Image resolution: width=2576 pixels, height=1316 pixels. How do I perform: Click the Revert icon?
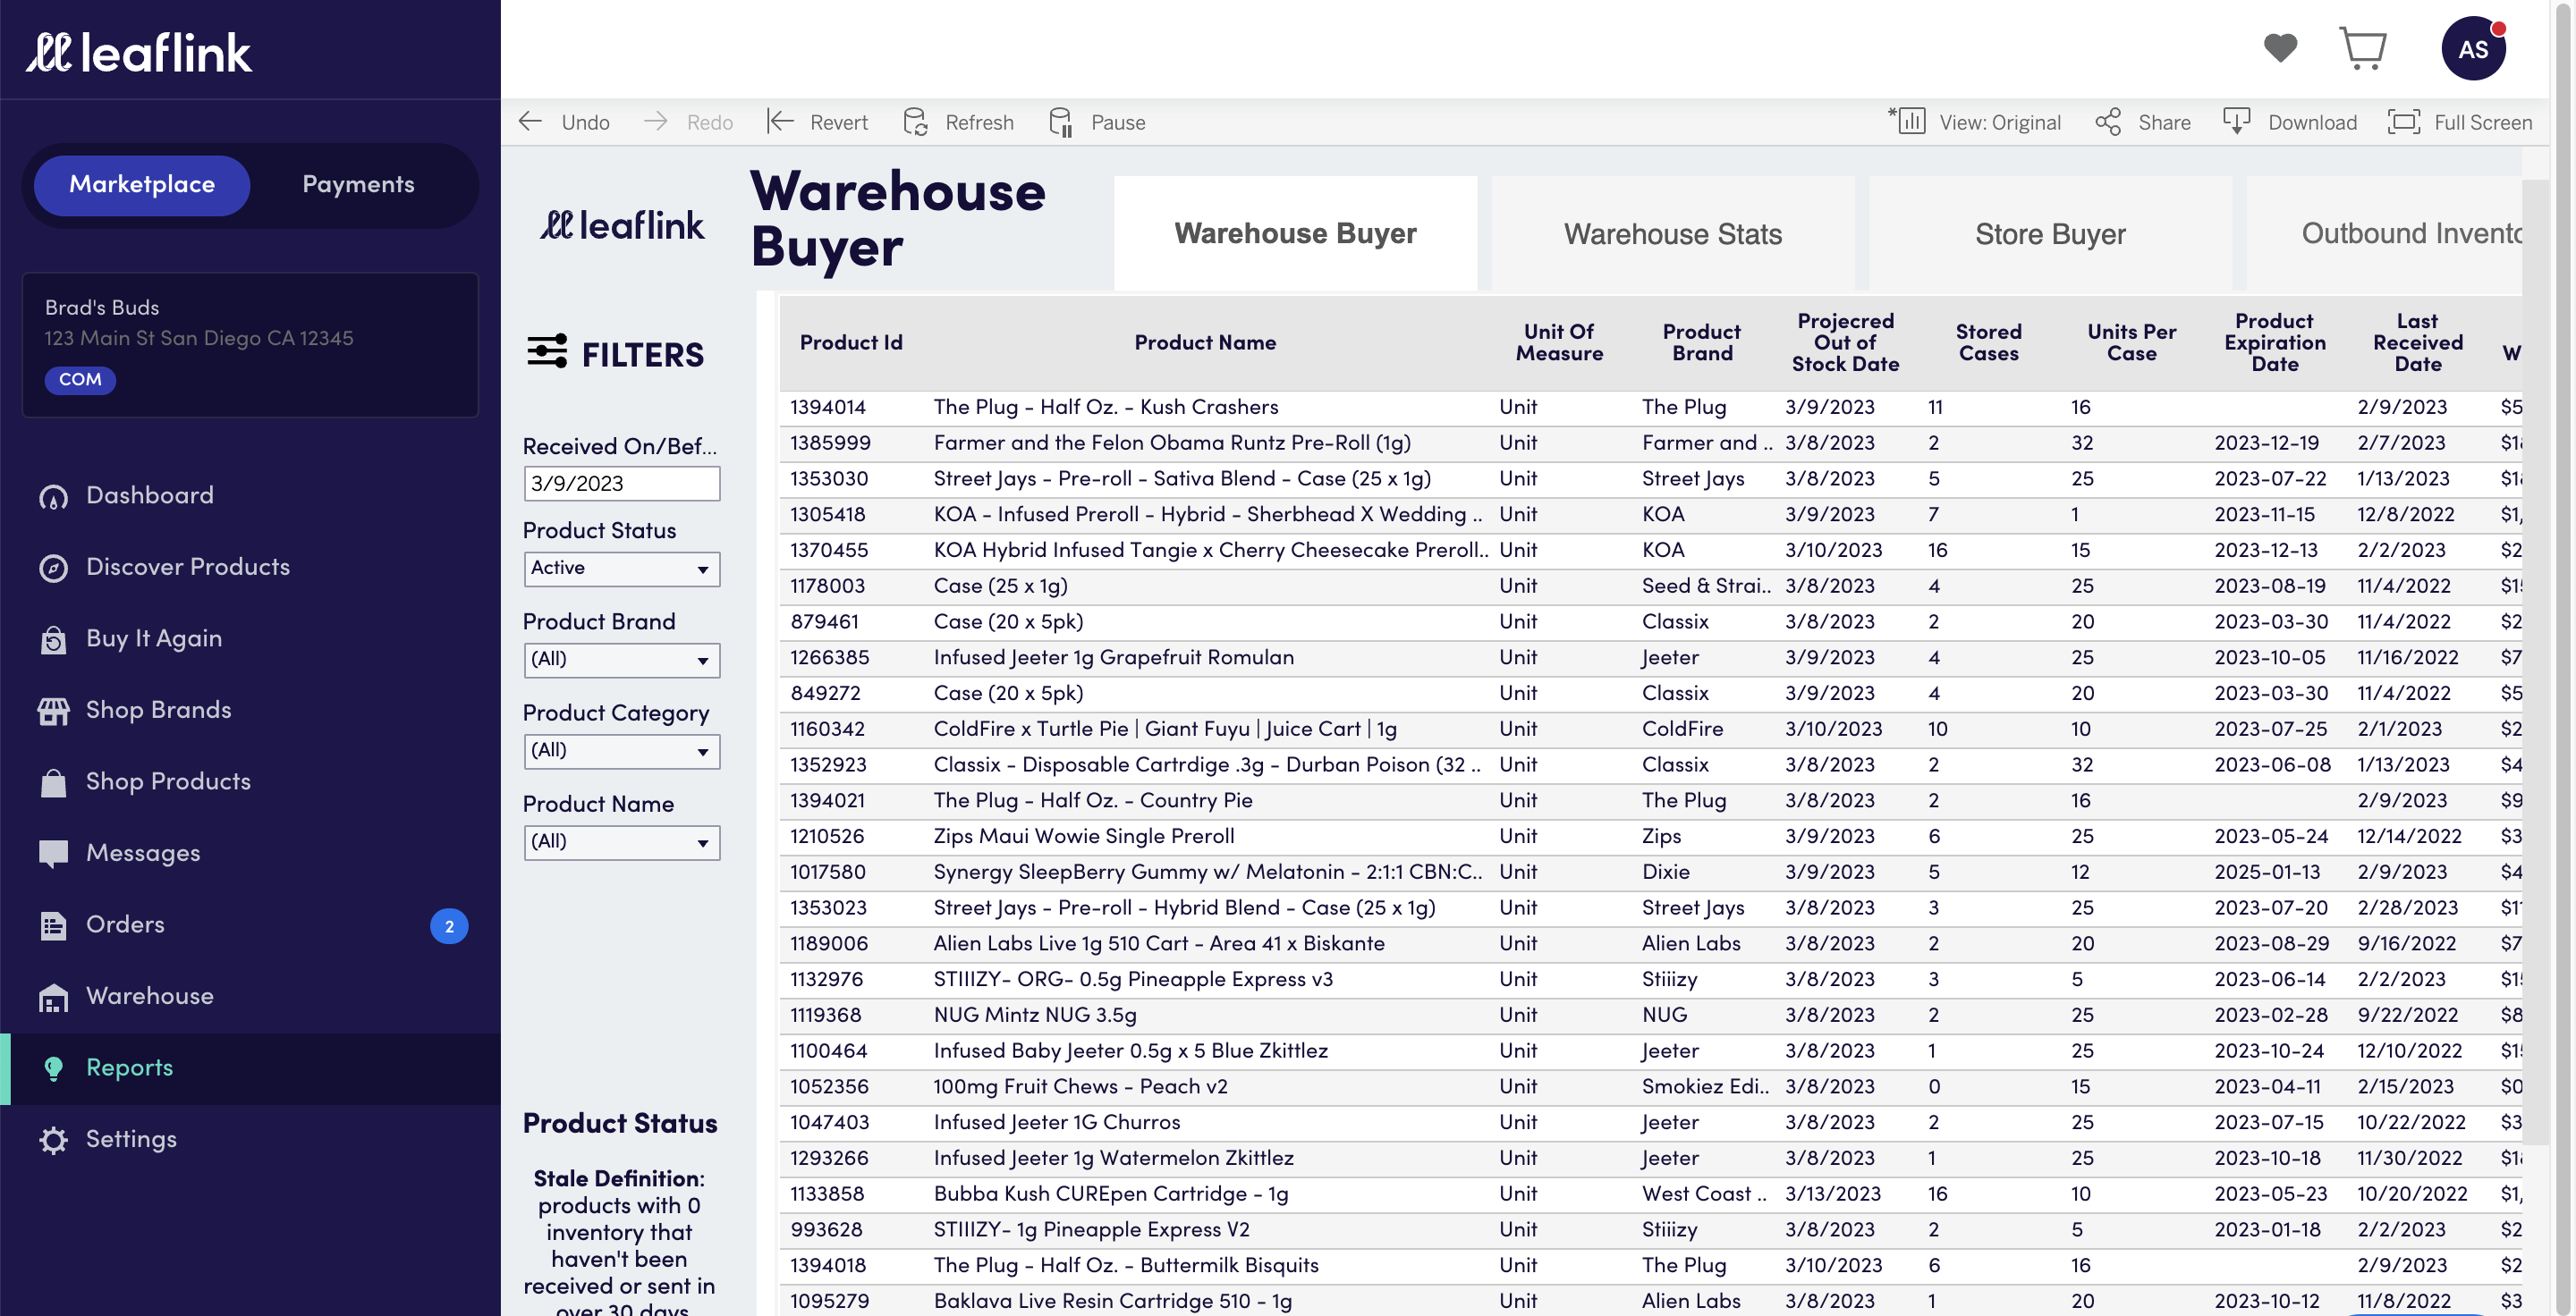click(x=780, y=122)
